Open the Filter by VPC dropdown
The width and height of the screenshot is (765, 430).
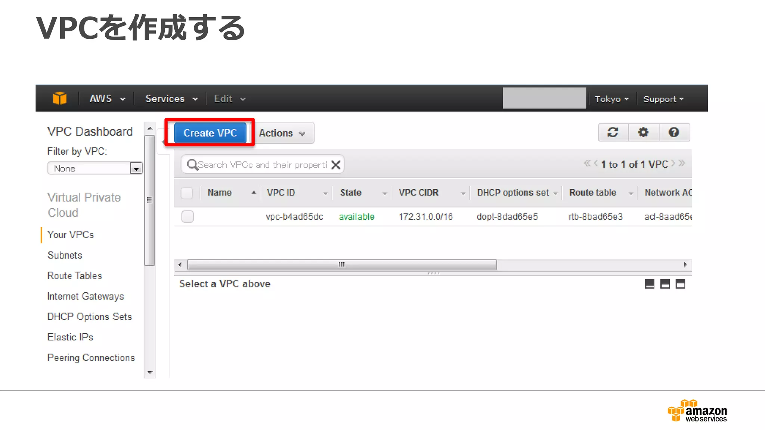point(95,168)
